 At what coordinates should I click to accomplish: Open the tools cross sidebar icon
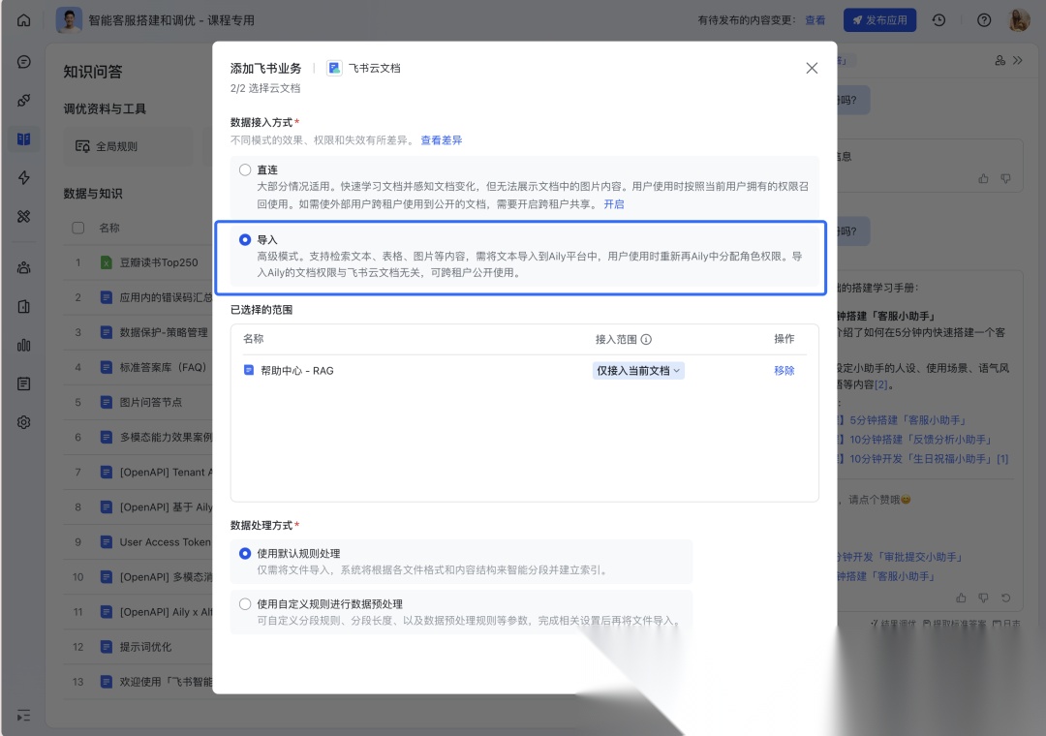click(24, 216)
